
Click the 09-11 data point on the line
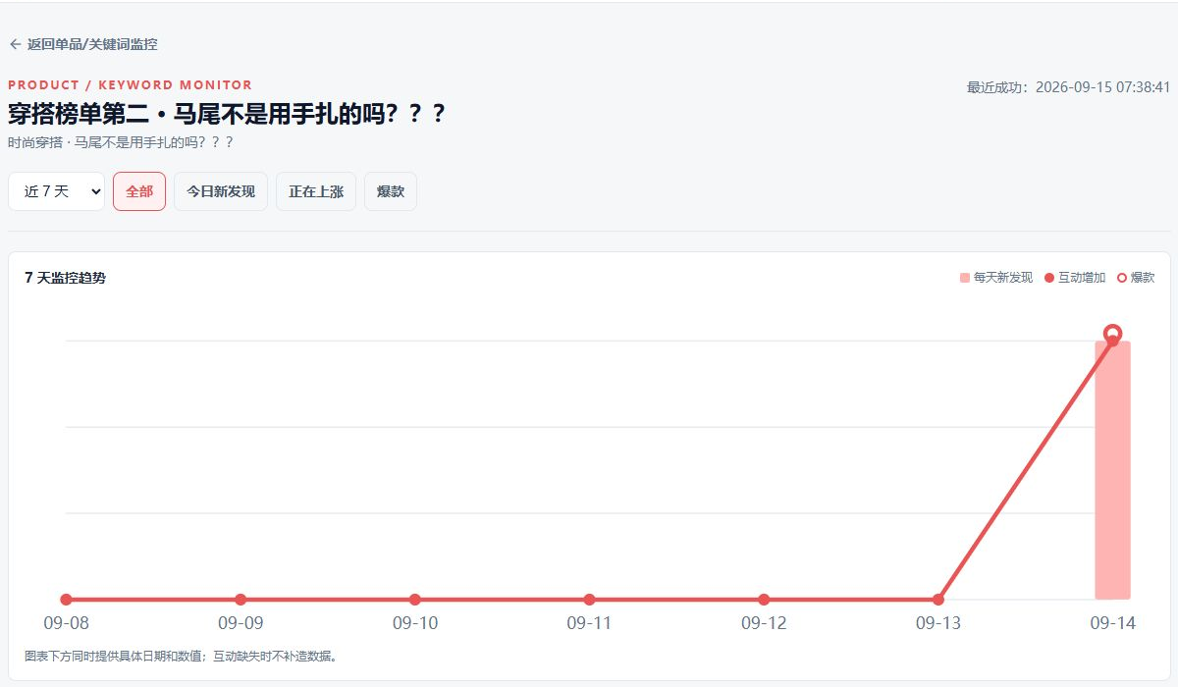coord(589,600)
